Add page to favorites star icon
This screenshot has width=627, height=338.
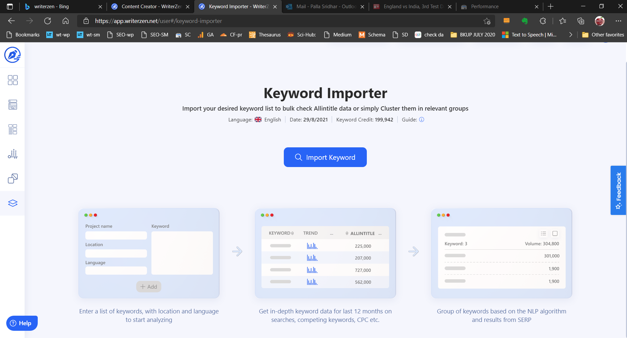click(487, 21)
